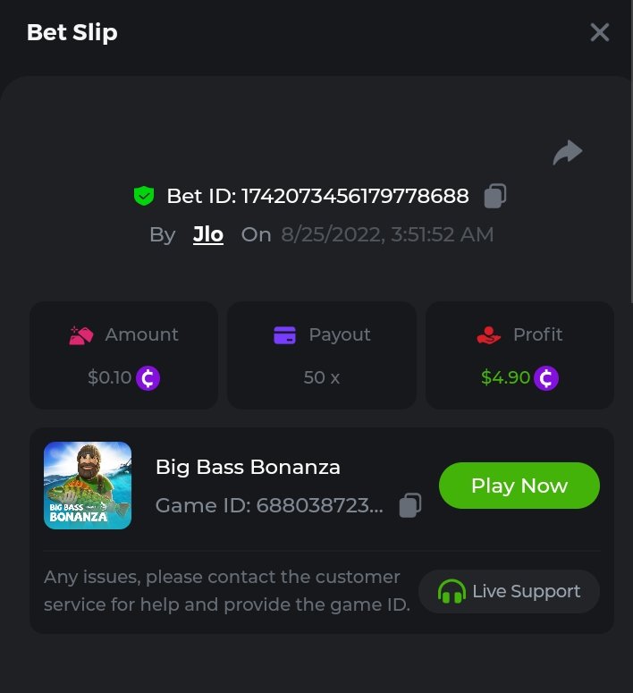Click the Payout card icon
The width and height of the screenshot is (633, 693).
tap(284, 335)
